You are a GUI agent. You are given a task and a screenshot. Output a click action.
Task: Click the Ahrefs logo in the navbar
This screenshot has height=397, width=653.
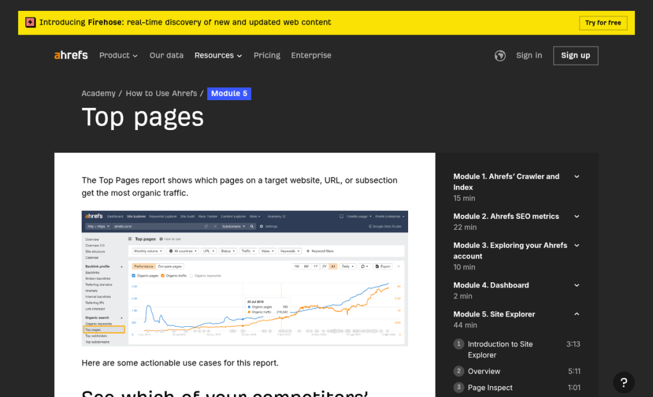click(70, 55)
